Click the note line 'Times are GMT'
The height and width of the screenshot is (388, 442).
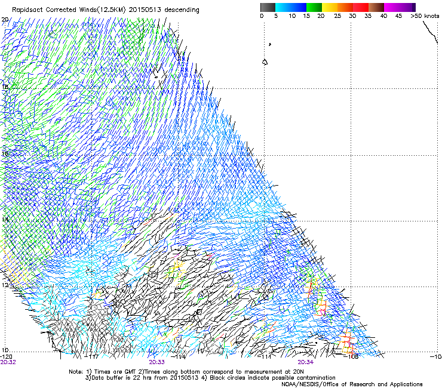[x=114, y=372]
